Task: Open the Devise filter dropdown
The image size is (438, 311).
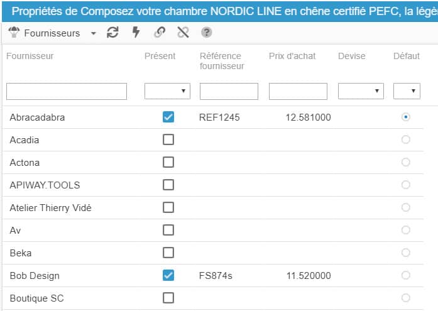Action: (x=361, y=91)
